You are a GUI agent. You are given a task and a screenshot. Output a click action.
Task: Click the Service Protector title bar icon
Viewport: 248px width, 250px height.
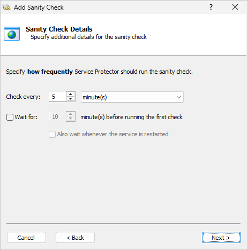coord(6,7)
